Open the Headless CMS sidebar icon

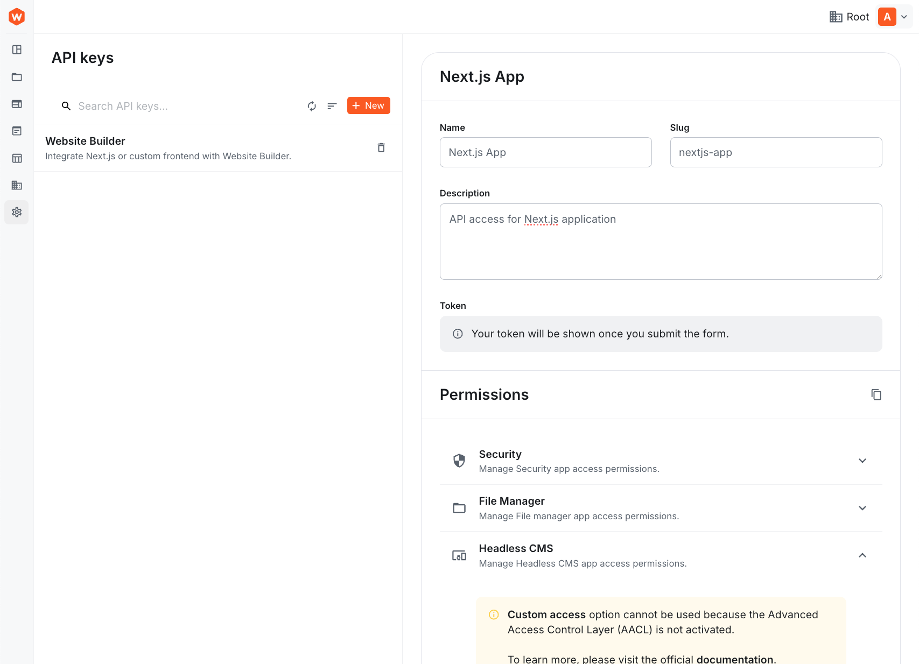pos(16,158)
